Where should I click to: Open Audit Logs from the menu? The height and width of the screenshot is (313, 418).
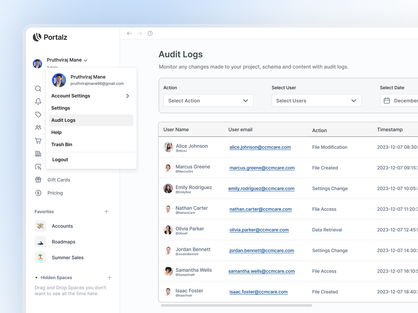point(63,120)
